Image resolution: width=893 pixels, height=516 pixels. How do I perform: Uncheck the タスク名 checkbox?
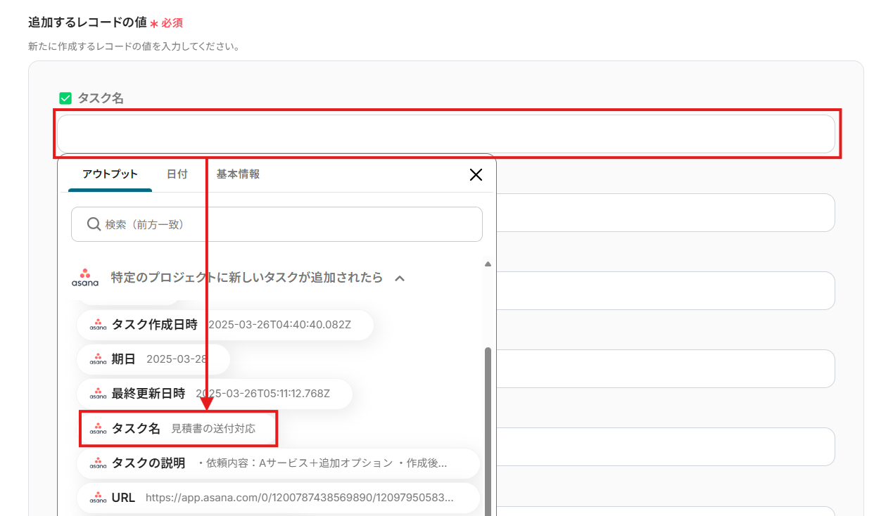tap(65, 98)
